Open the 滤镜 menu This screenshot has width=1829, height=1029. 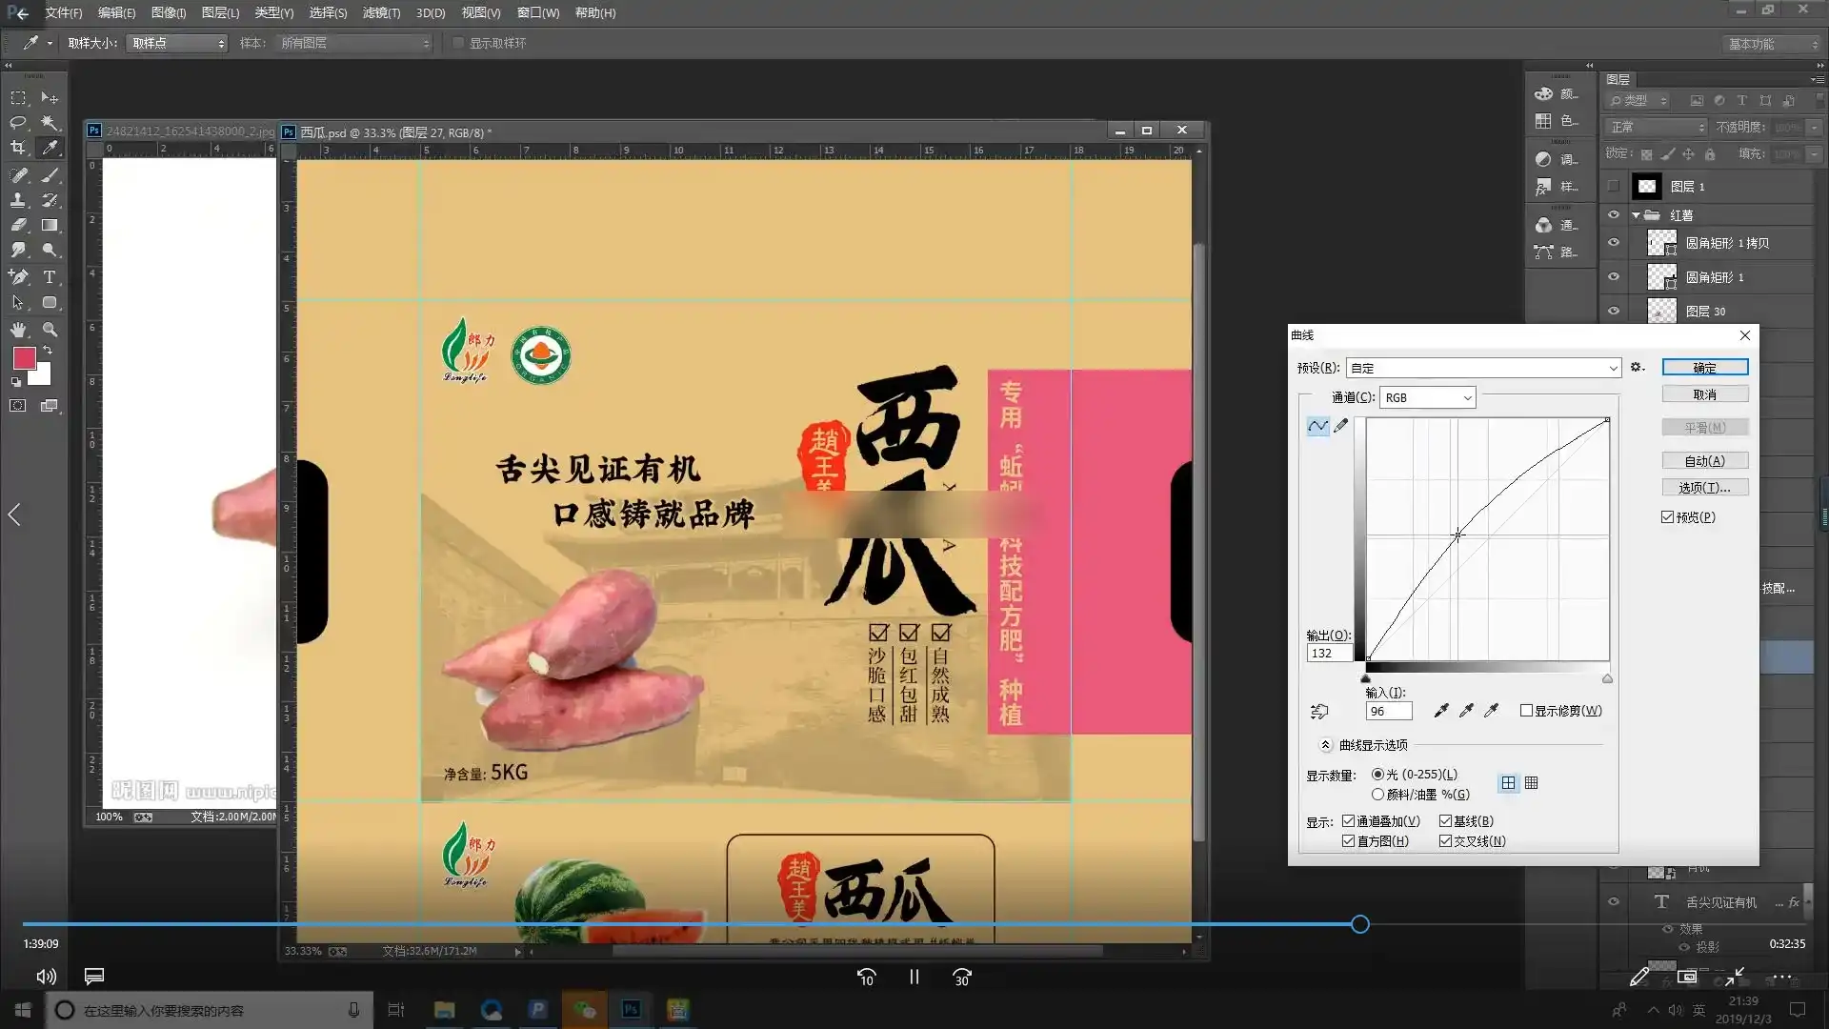point(380,12)
